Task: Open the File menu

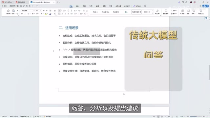Action: [x=4, y=6]
